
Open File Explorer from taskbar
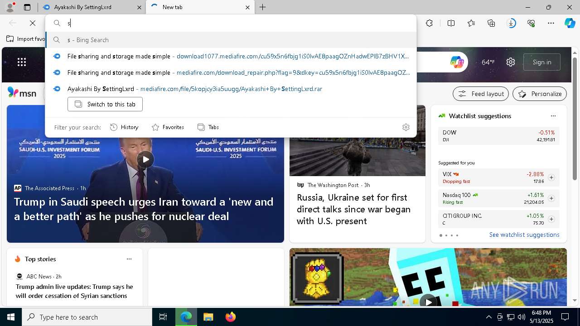click(x=208, y=317)
